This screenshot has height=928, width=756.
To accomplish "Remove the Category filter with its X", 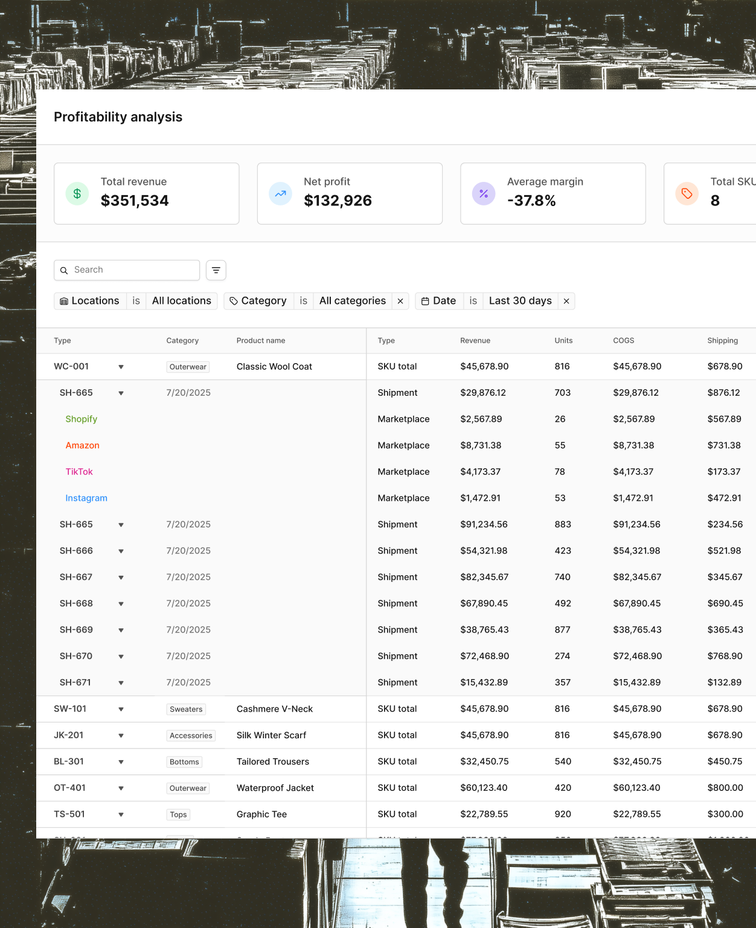I will [x=400, y=301].
